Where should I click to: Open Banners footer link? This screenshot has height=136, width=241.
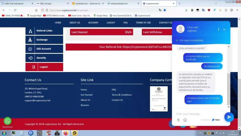[85, 105]
